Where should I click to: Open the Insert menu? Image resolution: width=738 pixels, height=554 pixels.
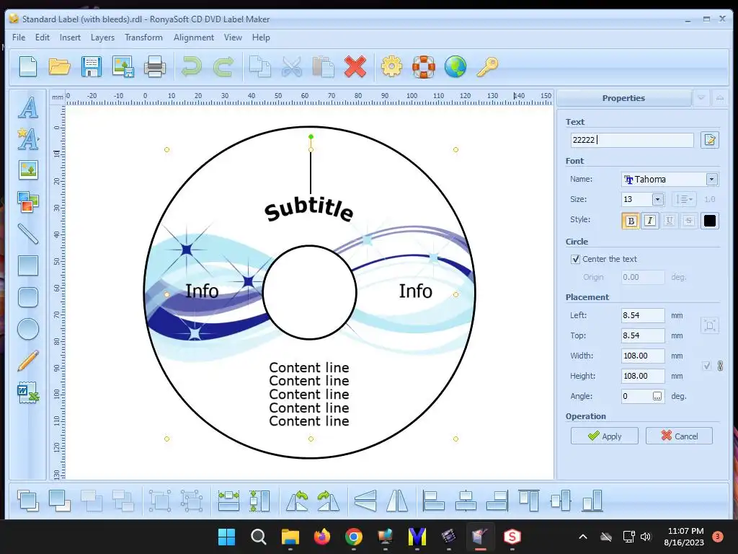(x=70, y=38)
